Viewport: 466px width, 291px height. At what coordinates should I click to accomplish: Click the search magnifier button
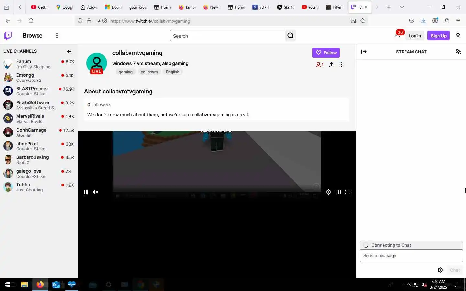pyautogui.click(x=291, y=36)
